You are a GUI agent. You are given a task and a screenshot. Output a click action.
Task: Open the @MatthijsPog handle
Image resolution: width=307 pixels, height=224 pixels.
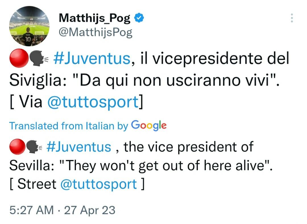[95, 33]
